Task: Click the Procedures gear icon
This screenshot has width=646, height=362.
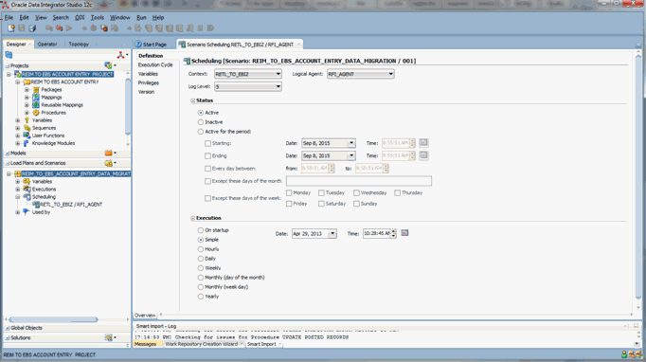Action: click(36, 113)
